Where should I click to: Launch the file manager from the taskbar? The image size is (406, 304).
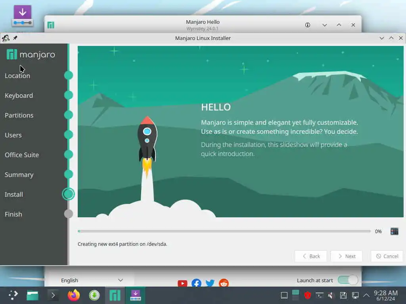[33, 295]
